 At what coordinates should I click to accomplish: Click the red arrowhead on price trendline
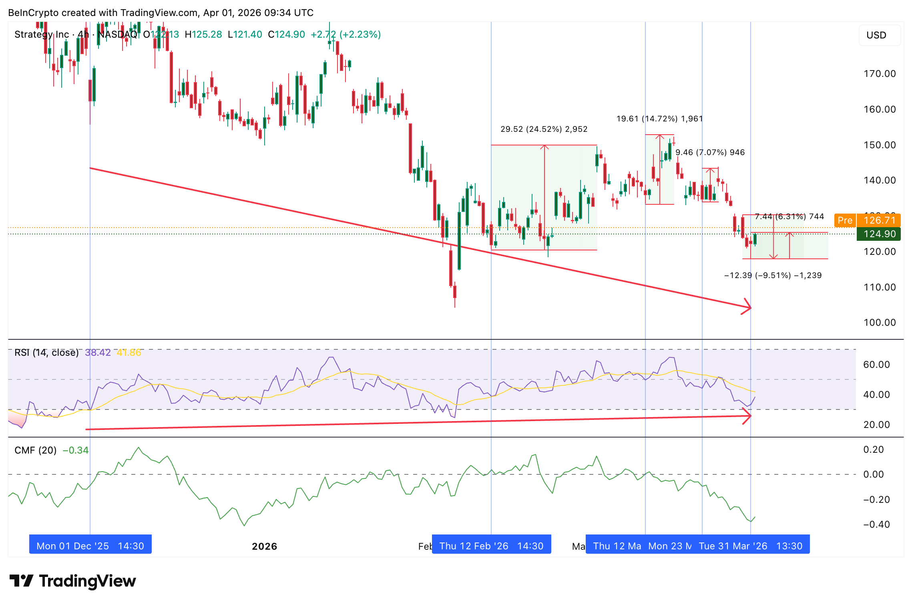click(x=747, y=307)
